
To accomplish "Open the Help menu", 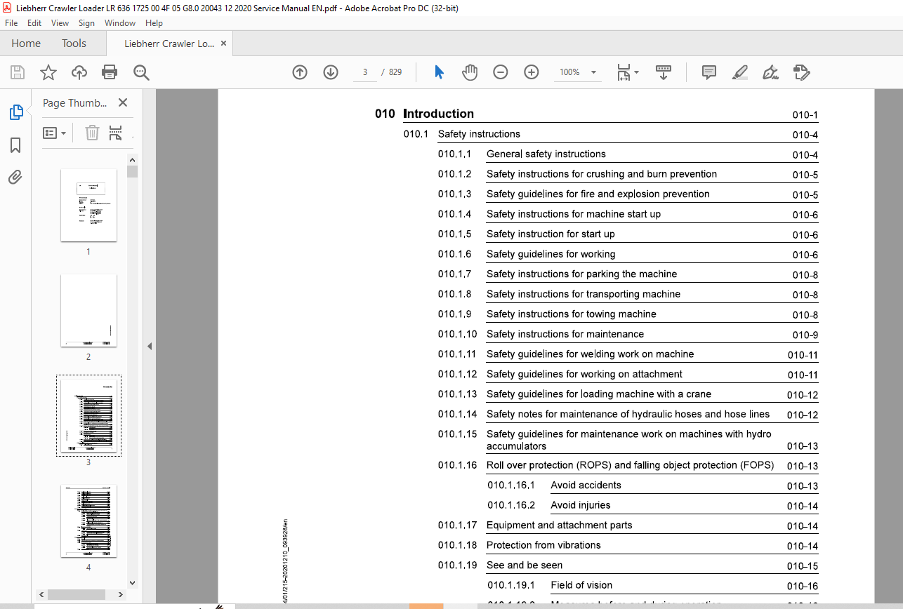I will point(154,23).
